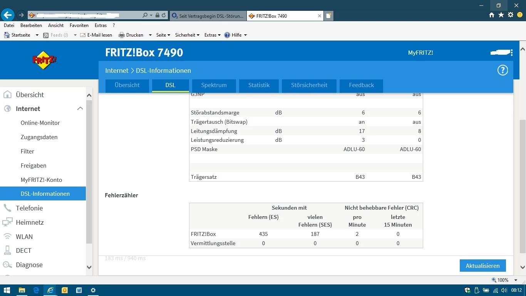Open the Favoriten menu
This screenshot has width=526, height=296.
pos(79,25)
